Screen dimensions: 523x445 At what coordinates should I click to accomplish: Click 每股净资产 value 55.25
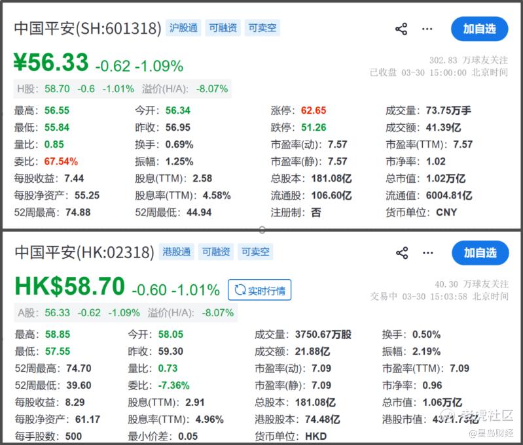point(87,195)
